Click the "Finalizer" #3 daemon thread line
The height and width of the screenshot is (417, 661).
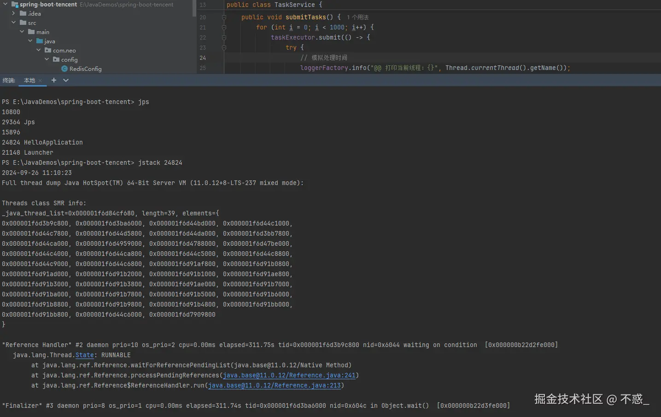click(256, 405)
